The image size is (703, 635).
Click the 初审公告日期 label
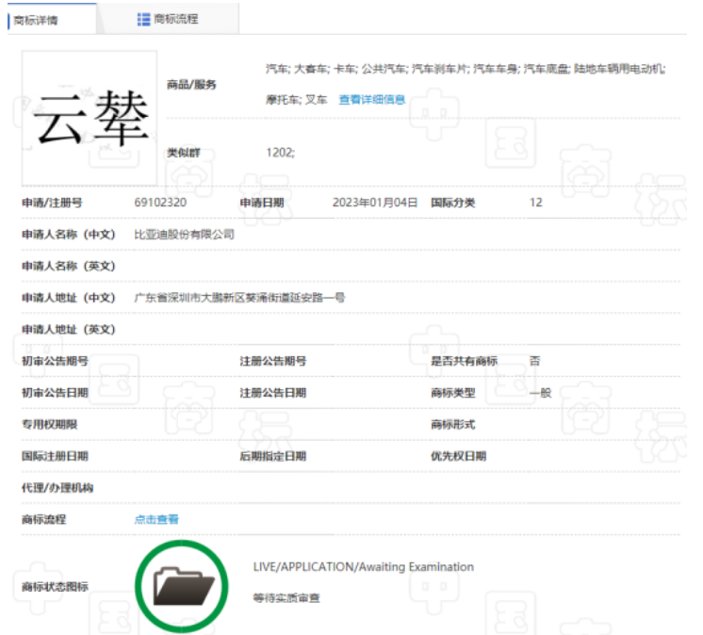[55, 393]
